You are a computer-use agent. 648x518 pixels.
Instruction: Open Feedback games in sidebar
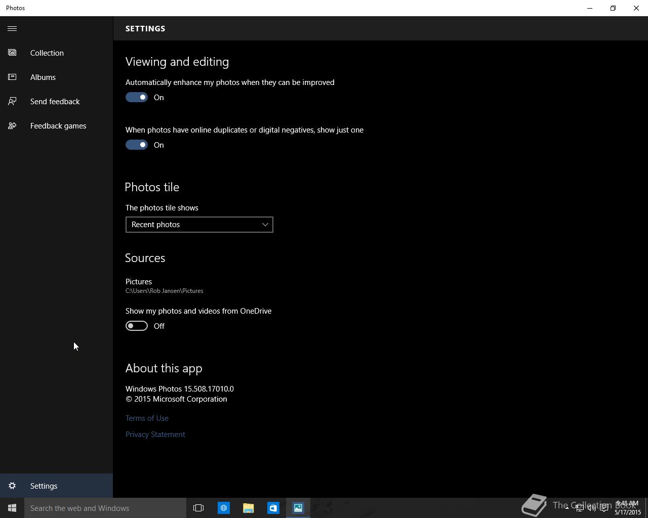tap(56, 125)
